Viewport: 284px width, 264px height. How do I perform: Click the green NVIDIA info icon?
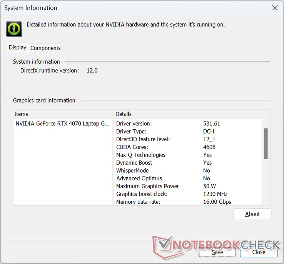(x=14, y=29)
